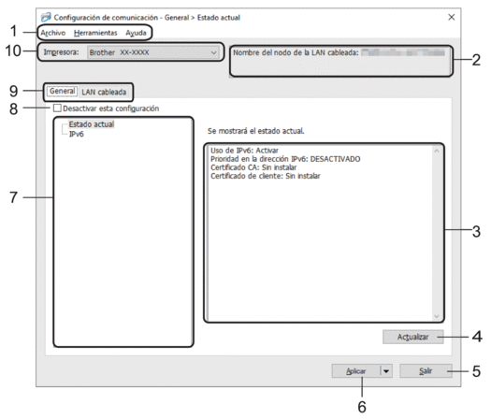This screenshot has width=491, height=419.
Task: Click the Uso de IPv6 status line
Action: click(244, 151)
